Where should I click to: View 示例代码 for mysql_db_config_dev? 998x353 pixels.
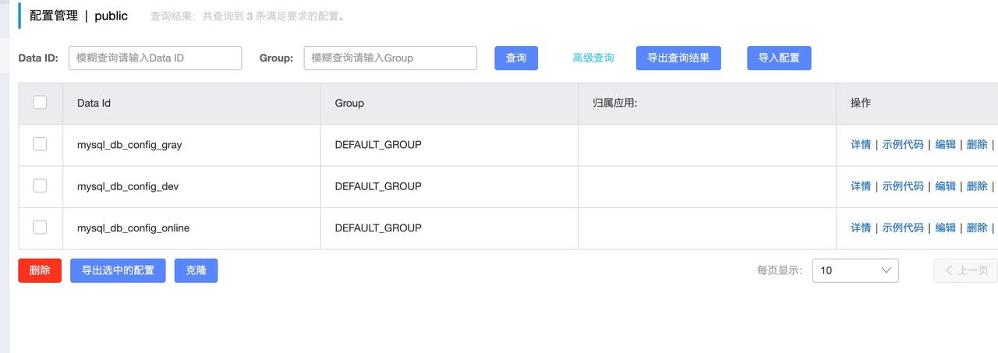(903, 186)
